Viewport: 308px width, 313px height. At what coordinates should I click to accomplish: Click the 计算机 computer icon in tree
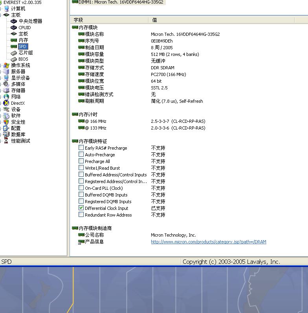click(x=7, y=9)
